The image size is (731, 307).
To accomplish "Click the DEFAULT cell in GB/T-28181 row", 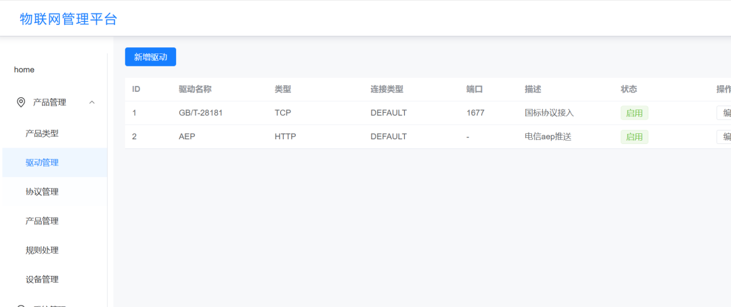I will pos(389,113).
